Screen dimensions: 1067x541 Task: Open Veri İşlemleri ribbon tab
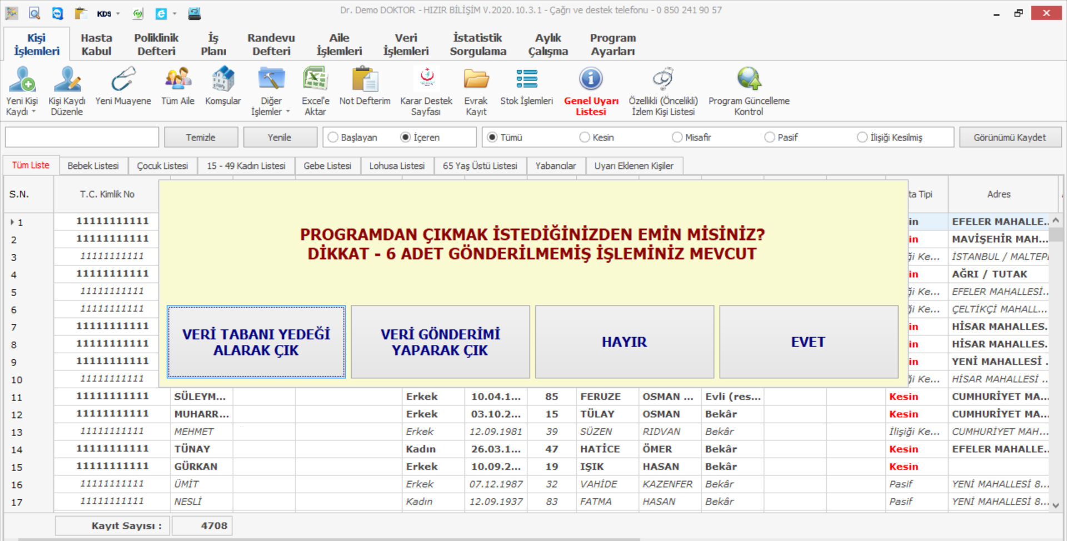tap(406, 44)
